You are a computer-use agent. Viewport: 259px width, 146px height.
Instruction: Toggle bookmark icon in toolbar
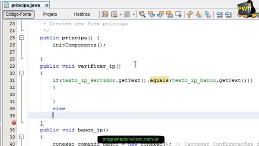tap(208, 15)
